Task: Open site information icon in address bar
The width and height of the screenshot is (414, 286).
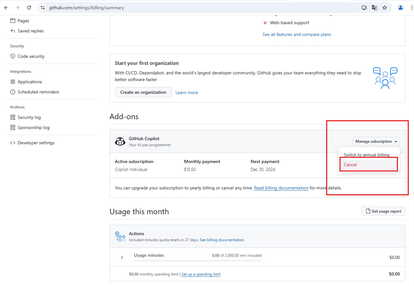Action: (43, 8)
